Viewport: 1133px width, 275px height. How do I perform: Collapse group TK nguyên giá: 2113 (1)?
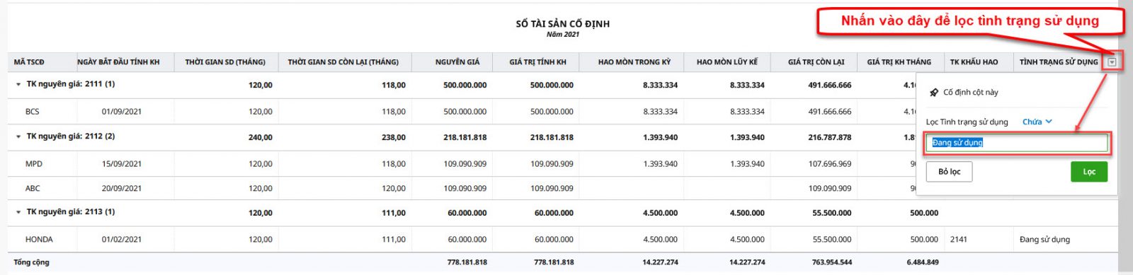[18, 212]
